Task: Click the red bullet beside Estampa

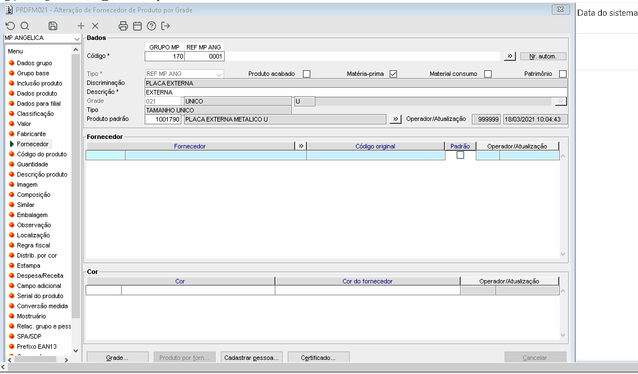Action: 12,265
